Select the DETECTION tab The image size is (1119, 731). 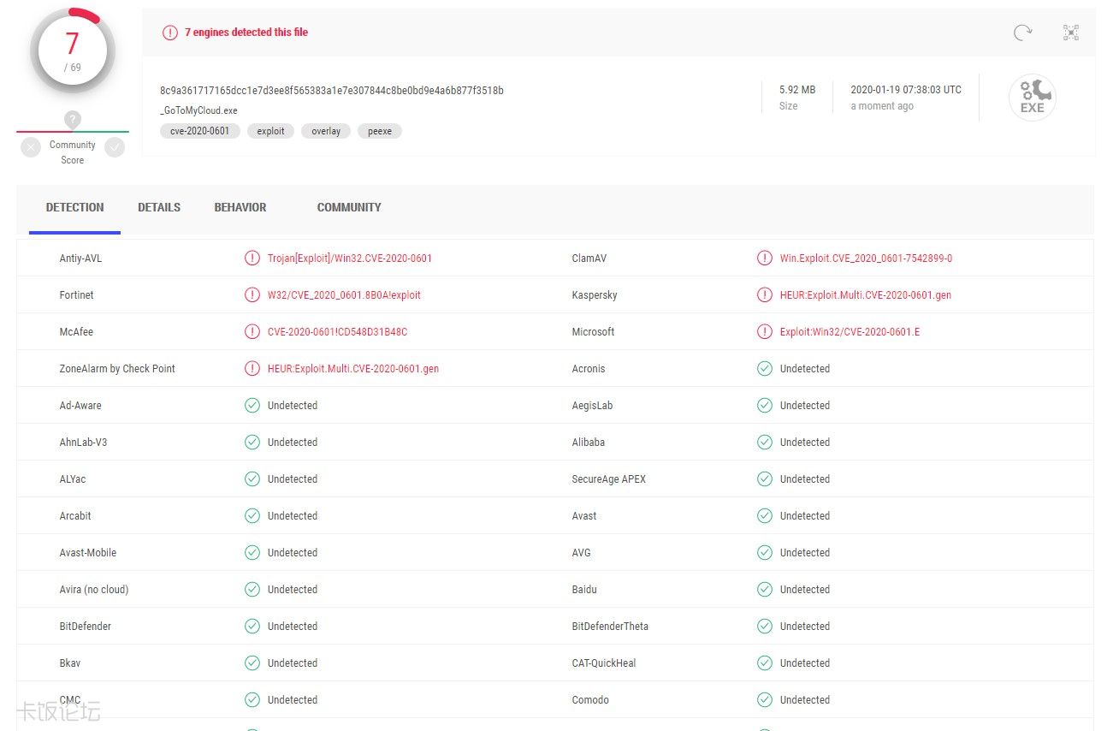click(74, 207)
